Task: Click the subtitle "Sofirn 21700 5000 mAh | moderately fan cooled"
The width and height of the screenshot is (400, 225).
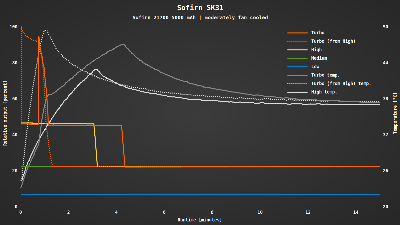Action: click(200, 17)
